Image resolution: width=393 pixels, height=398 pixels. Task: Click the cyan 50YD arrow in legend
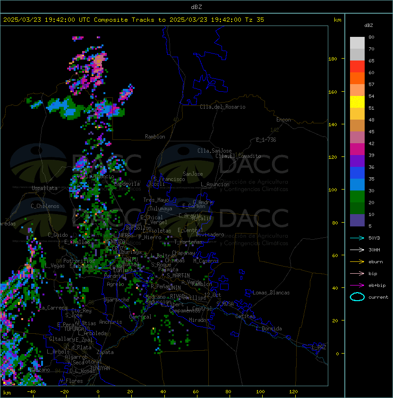pyautogui.click(x=357, y=238)
